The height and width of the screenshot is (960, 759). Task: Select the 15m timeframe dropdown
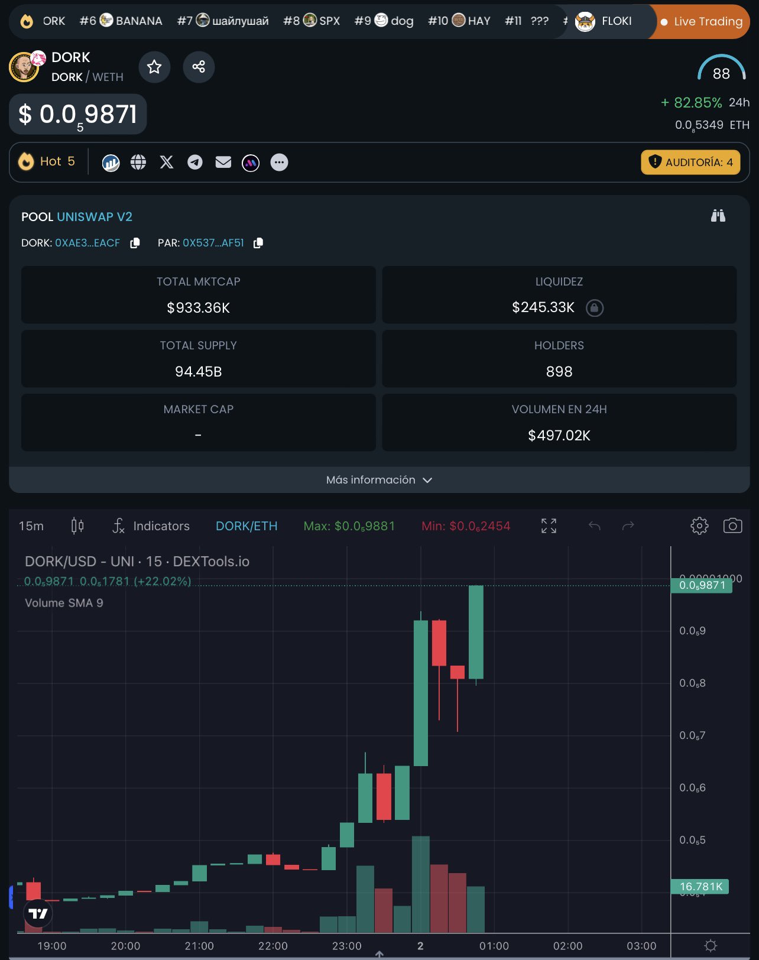coord(31,526)
